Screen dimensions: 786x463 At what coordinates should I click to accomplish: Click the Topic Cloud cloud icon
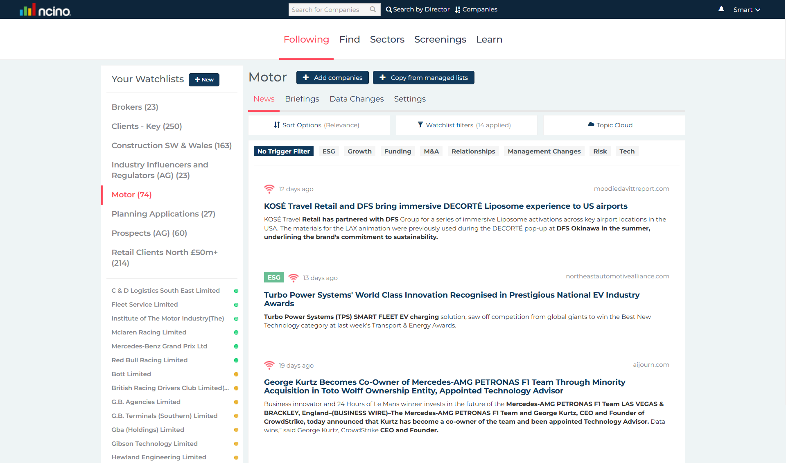pyautogui.click(x=591, y=124)
